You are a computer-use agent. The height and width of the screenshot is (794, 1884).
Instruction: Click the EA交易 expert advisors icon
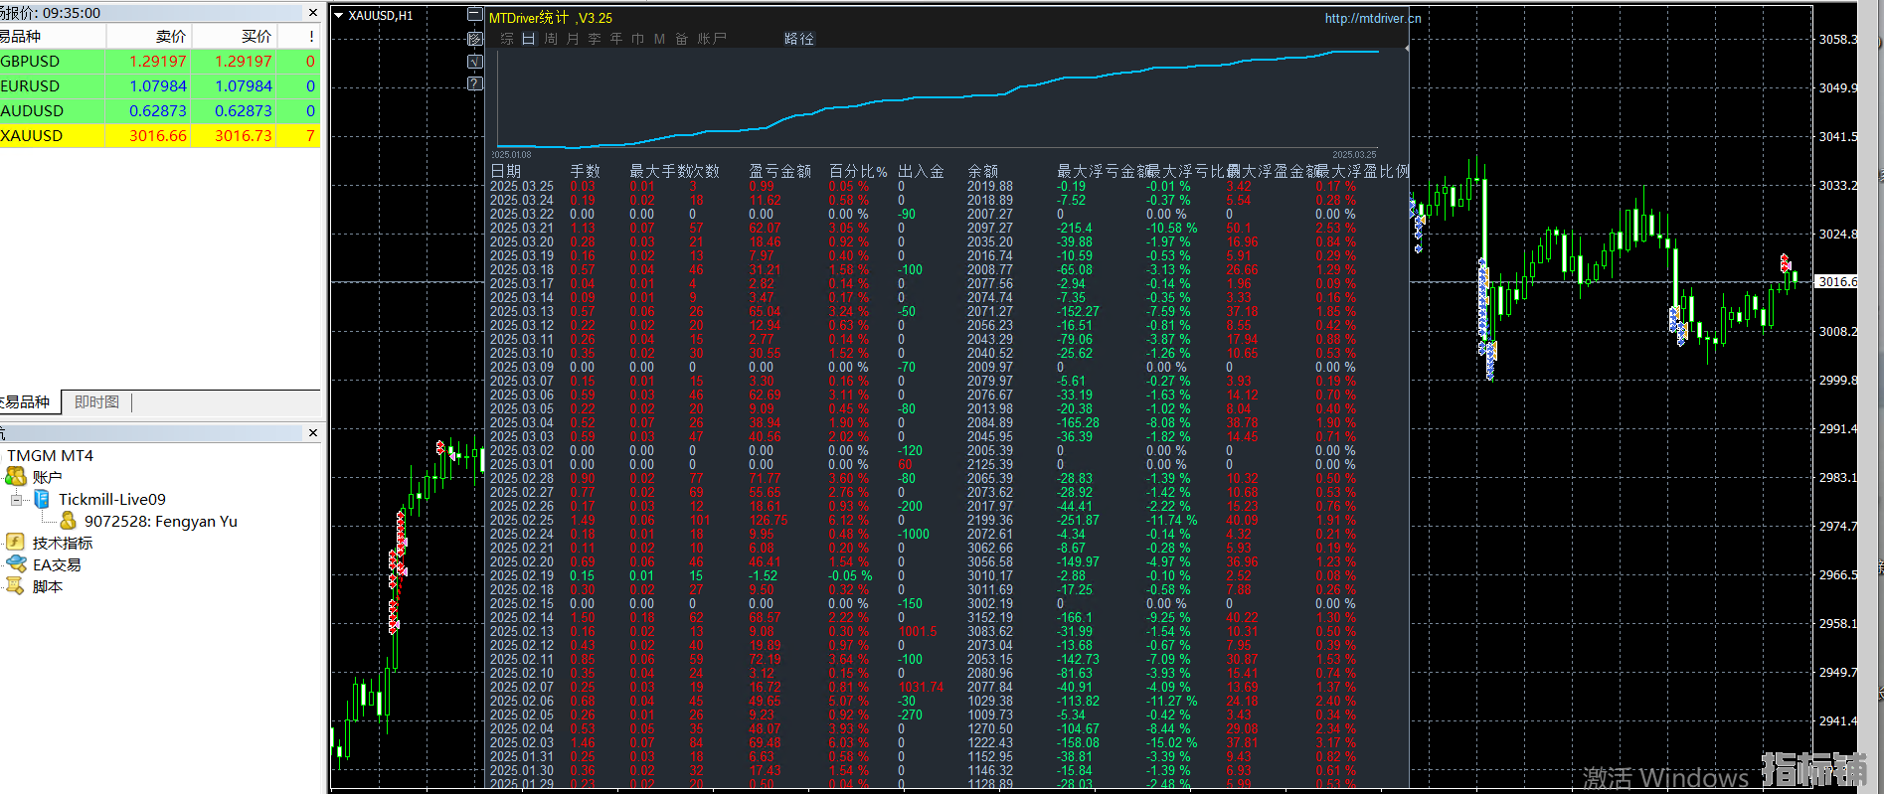click(x=16, y=564)
